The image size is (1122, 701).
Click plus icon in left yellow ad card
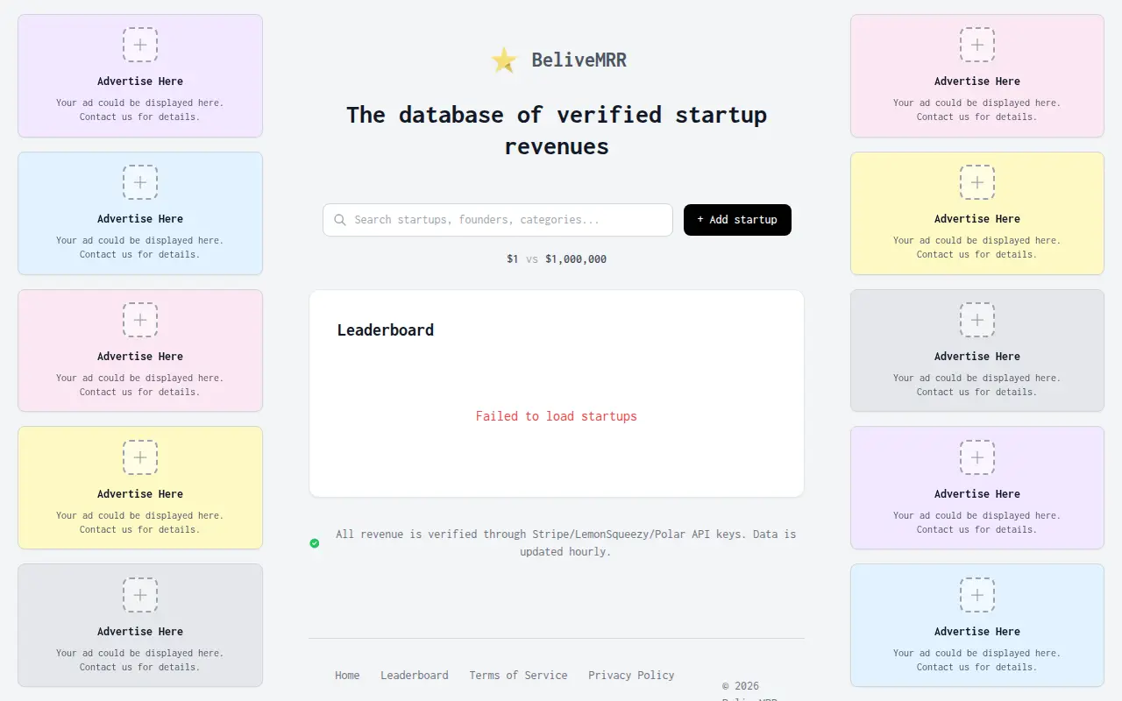(140, 457)
